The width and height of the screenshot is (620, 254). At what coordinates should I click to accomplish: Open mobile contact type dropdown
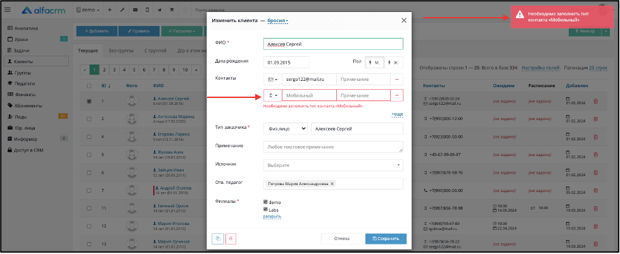pyautogui.click(x=273, y=95)
